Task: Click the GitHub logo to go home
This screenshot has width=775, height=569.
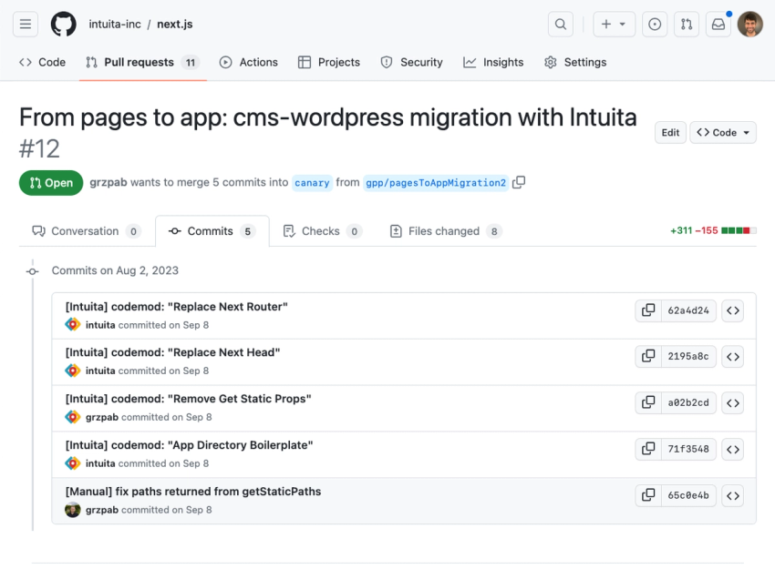Action: [63, 24]
